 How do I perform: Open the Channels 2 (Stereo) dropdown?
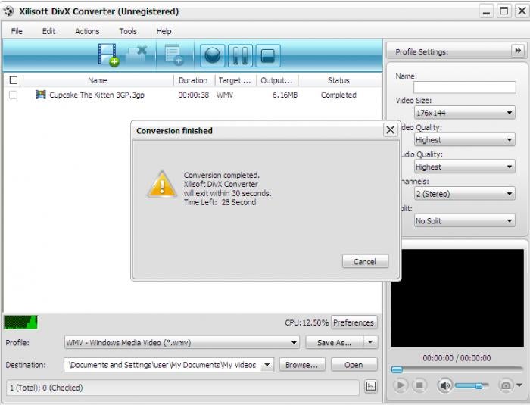tap(464, 194)
